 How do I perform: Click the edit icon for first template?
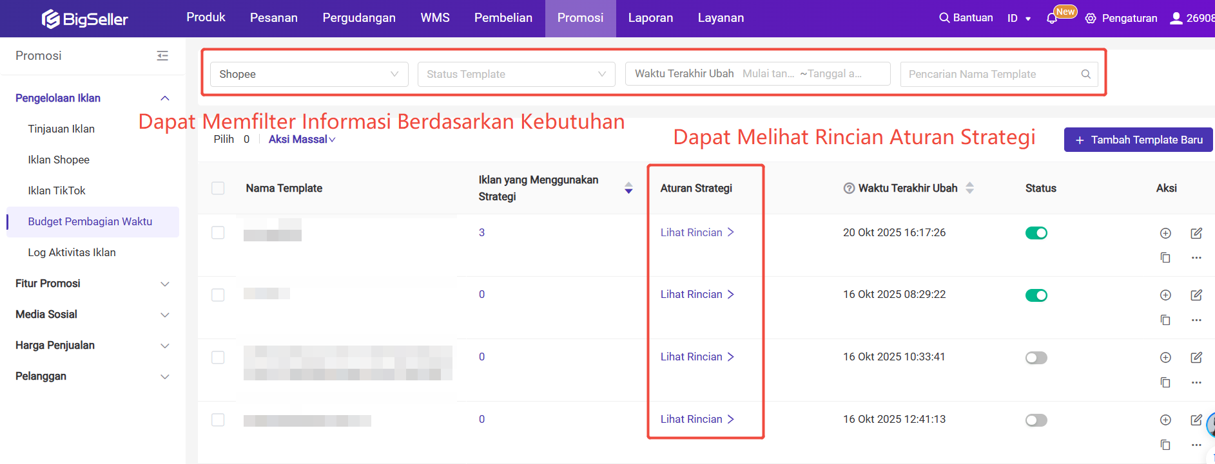pyautogui.click(x=1196, y=233)
